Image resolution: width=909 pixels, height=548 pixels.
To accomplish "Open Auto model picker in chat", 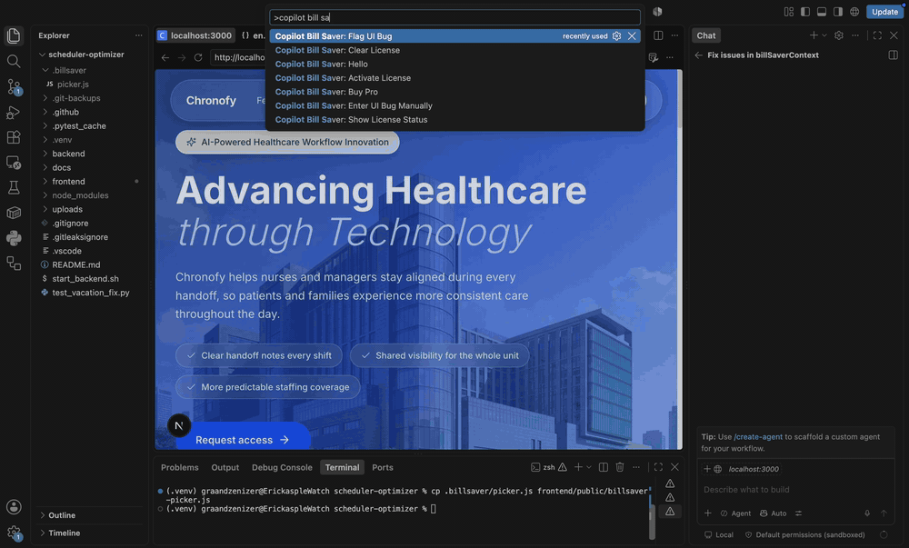I will (x=774, y=513).
